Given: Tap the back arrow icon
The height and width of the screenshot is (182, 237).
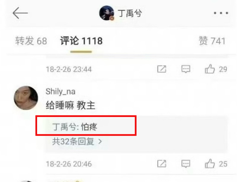Looking at the screenshot, I should tap(20, 13).
